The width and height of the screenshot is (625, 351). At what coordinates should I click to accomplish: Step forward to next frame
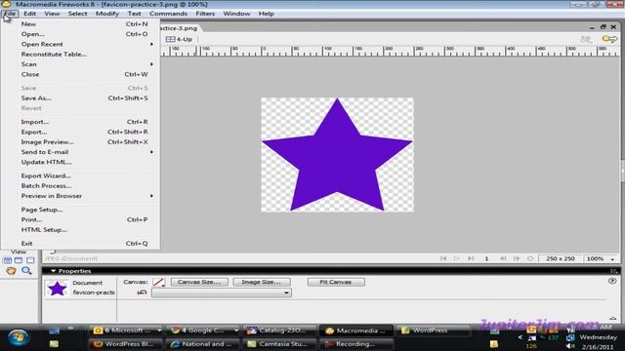coord(517,258)
